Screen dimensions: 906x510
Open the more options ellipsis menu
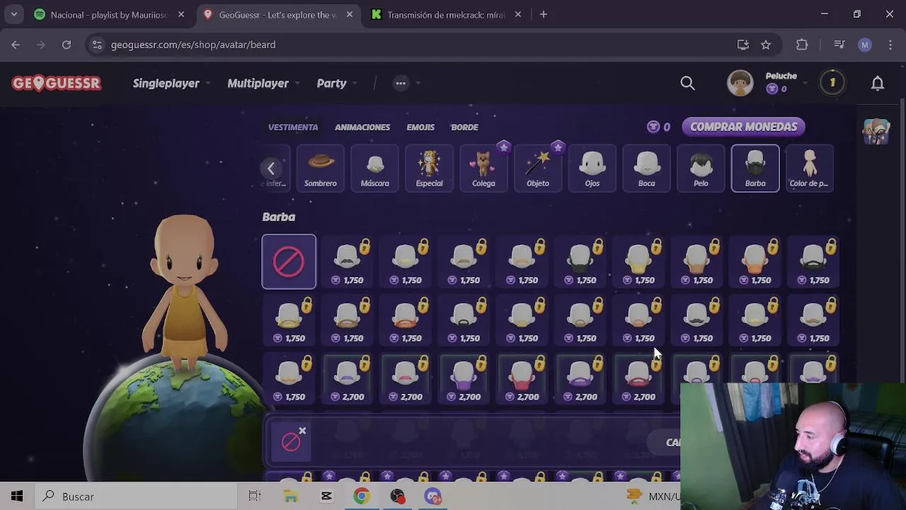[401, 84]
